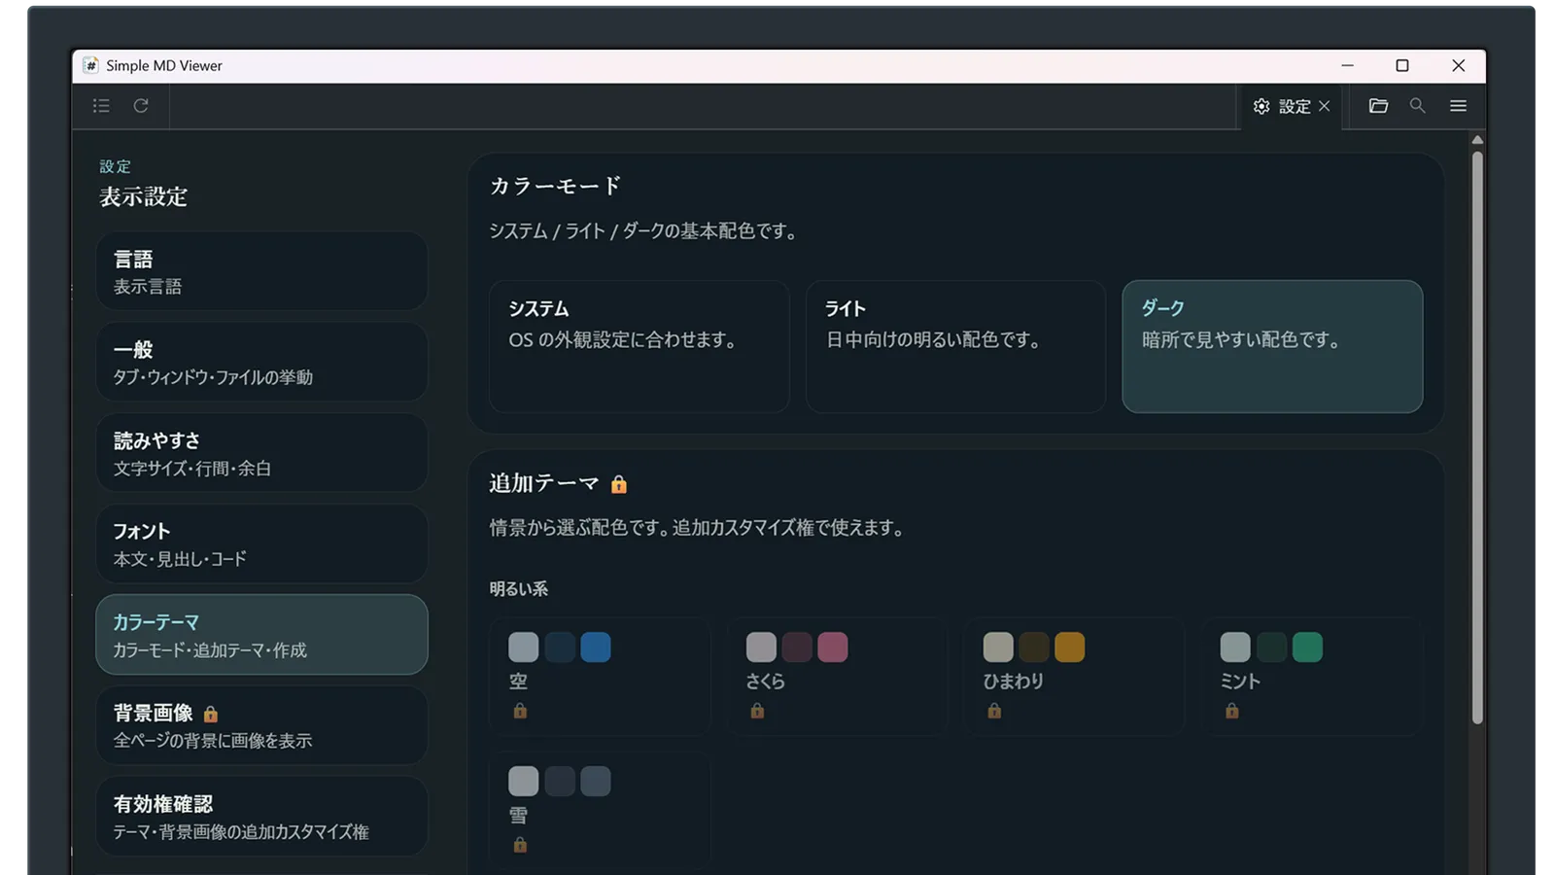Click the text システム / ライト / ダークの基本配色です。

[643, 231]
